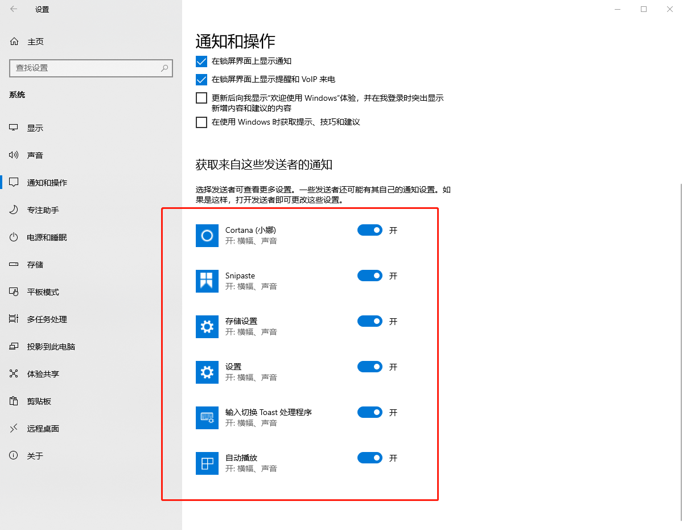Open 投影到此电脑 settings
Screen dimensions: 683x530
[x=13, y=346]
